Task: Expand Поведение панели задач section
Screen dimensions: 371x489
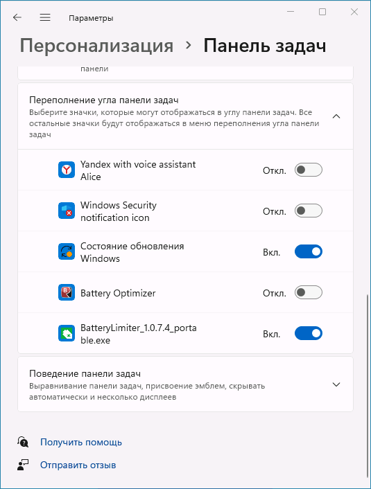Action: pyautogui.click(x=336, y=384)
